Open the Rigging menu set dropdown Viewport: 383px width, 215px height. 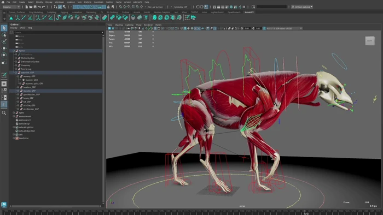(x=11, y=7)
